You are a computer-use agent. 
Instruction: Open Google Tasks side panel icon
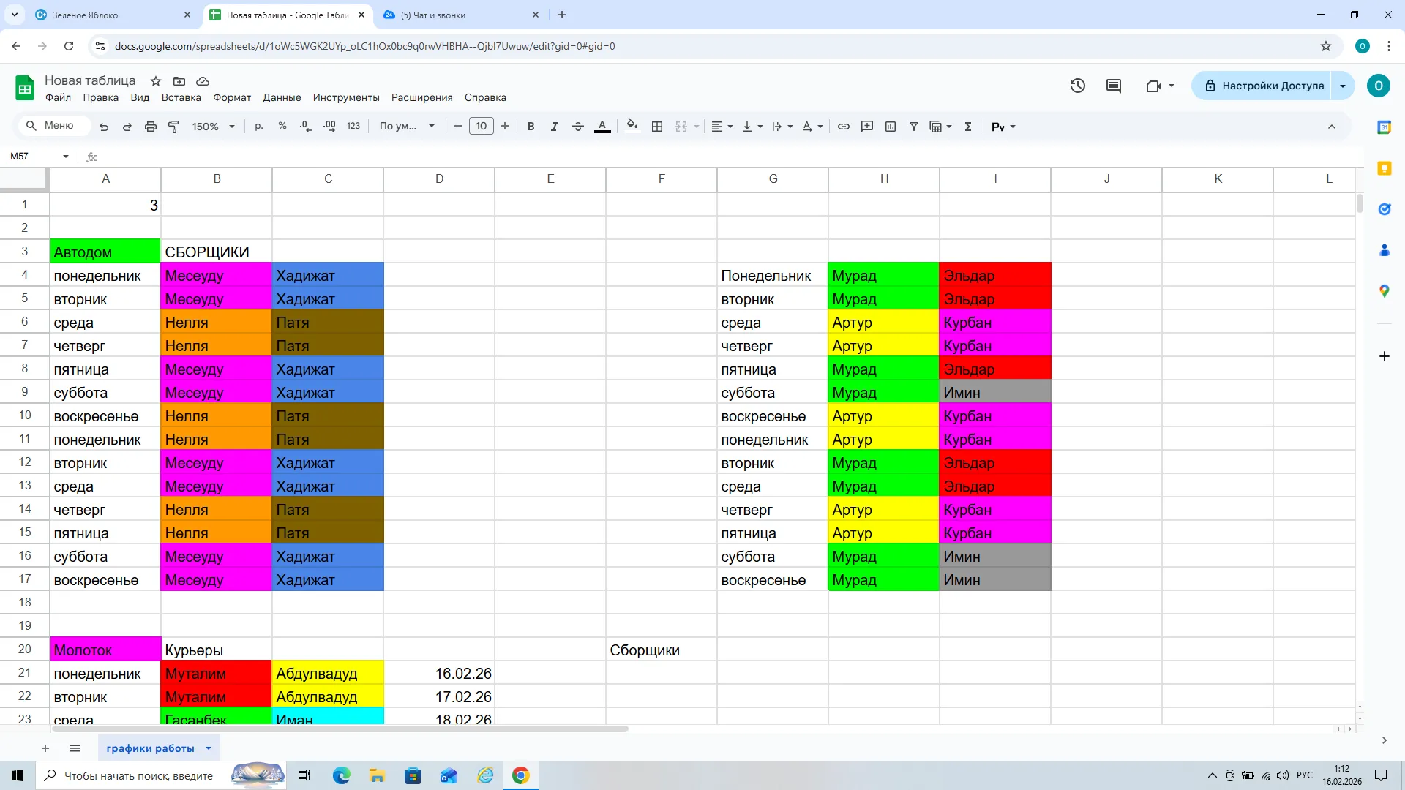(x=1384, y=209)
